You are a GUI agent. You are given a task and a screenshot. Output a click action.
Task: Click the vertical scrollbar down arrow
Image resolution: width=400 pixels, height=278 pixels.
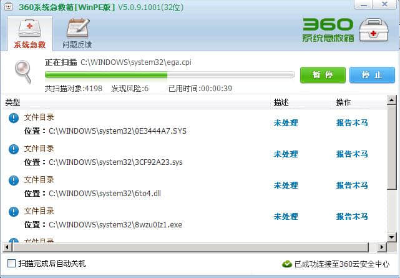[x=391, y=237]
